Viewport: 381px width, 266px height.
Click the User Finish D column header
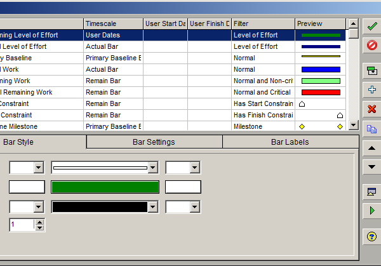tap(210, 23)
